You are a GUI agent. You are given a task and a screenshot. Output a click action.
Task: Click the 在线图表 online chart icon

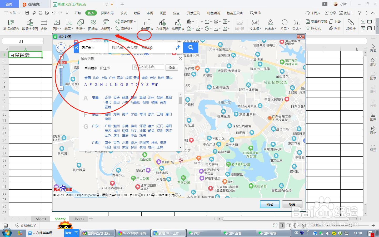click(x=163, y=22)
